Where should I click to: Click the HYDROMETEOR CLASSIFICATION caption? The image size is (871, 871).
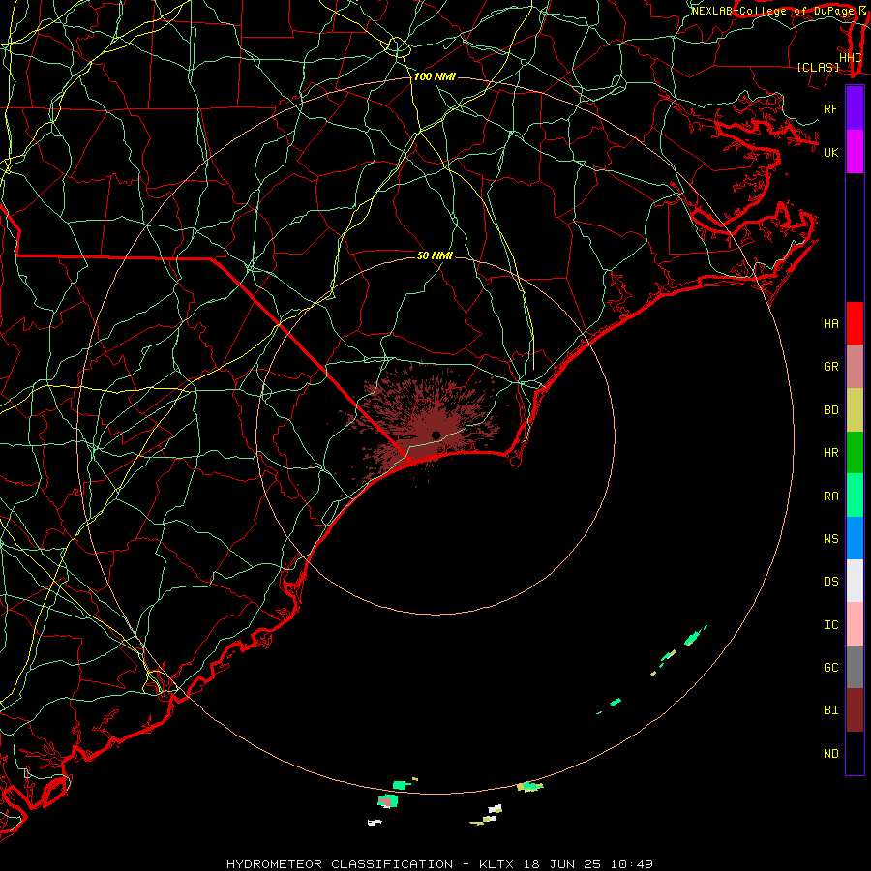(x=439, y=864)
